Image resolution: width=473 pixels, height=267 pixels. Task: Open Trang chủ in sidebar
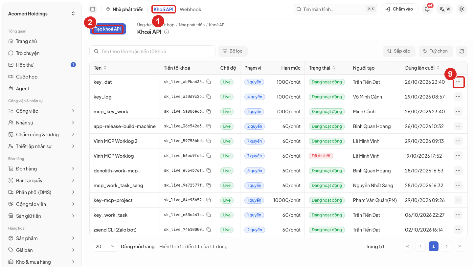coord(42,41)
